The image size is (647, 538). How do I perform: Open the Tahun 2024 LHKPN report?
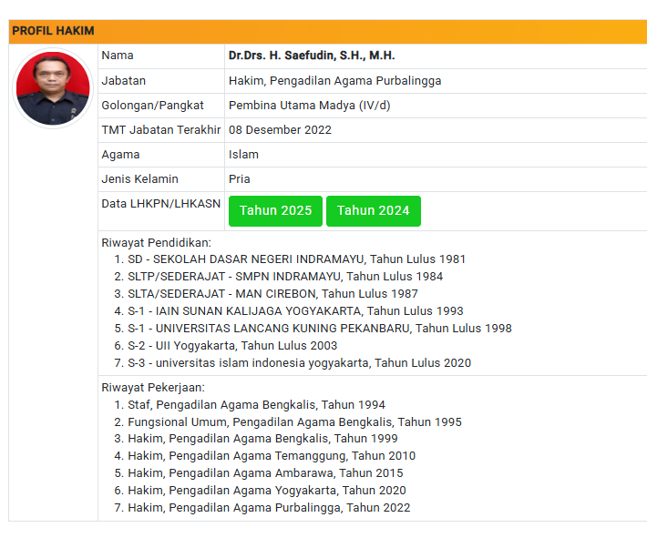(x=373, y=211)
